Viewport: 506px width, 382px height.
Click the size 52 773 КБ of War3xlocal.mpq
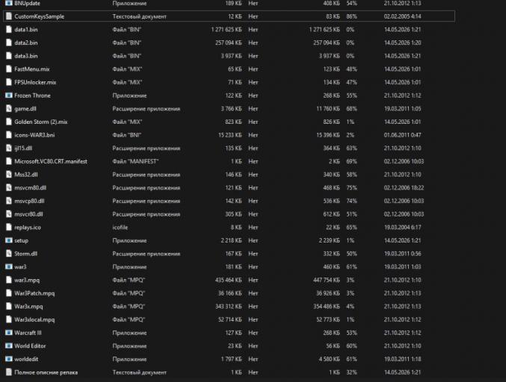(328, 320)
